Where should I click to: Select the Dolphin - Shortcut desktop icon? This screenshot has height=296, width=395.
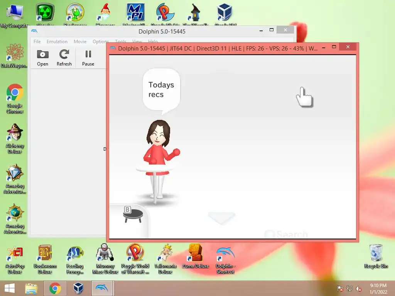225,259
